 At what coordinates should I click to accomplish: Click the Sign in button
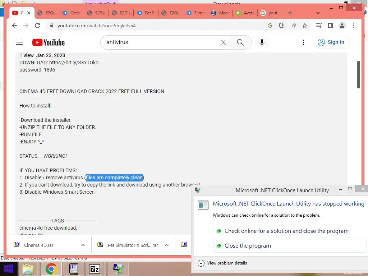point(331,42)
